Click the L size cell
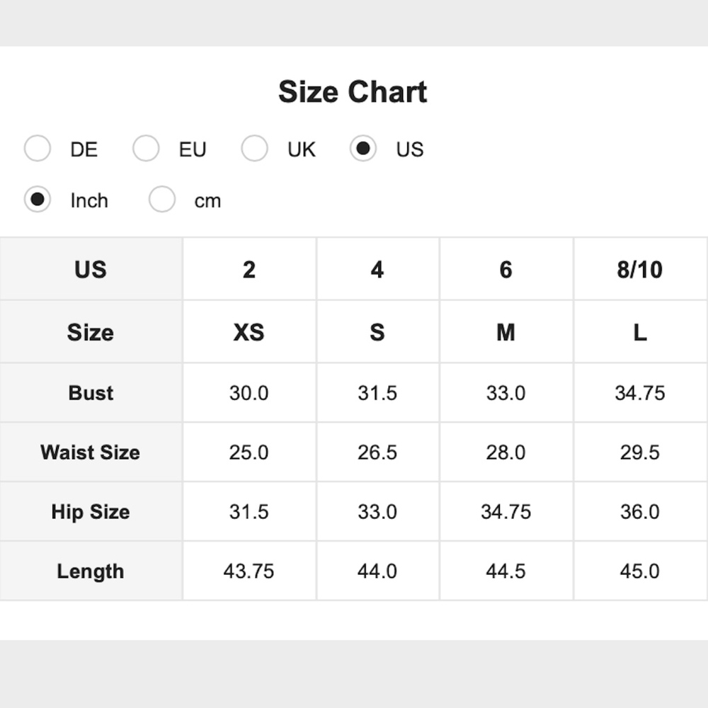The image size is (708, 708). [x=640, y=332]
